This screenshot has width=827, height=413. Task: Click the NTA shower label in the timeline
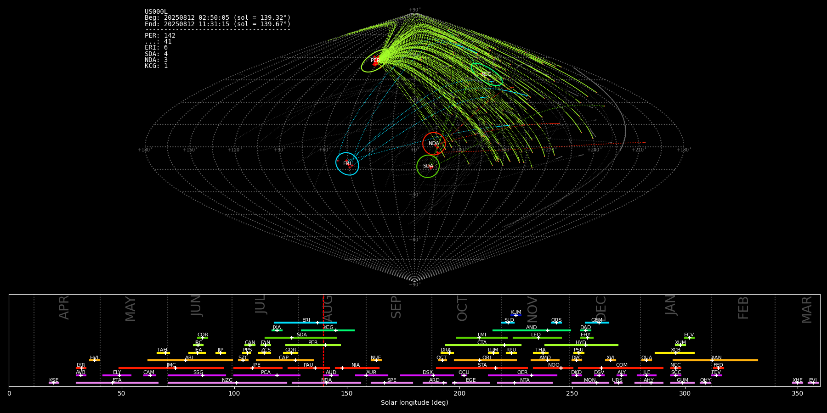(x=525, y=380)
